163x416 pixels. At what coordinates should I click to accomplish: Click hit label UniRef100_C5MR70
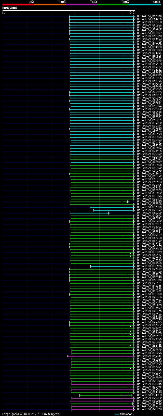(149, 207)
